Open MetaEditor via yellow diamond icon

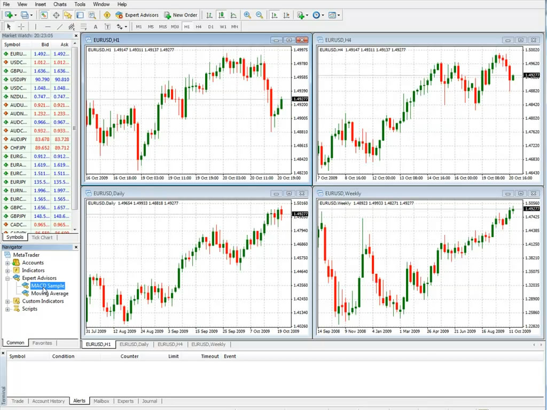point(107,15)
